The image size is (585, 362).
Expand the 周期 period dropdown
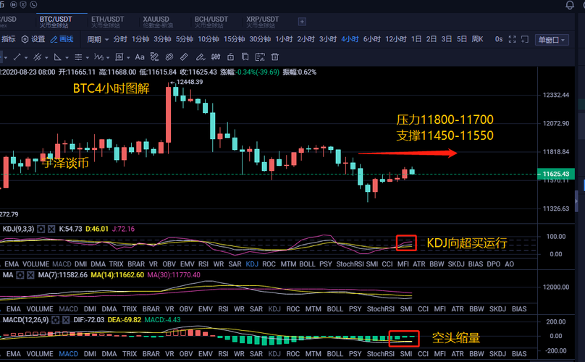click(98, 39)
